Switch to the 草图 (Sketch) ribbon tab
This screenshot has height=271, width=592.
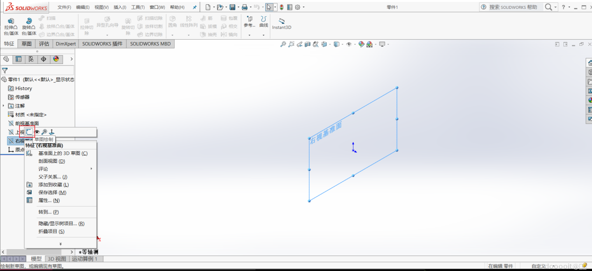[27, 44]
